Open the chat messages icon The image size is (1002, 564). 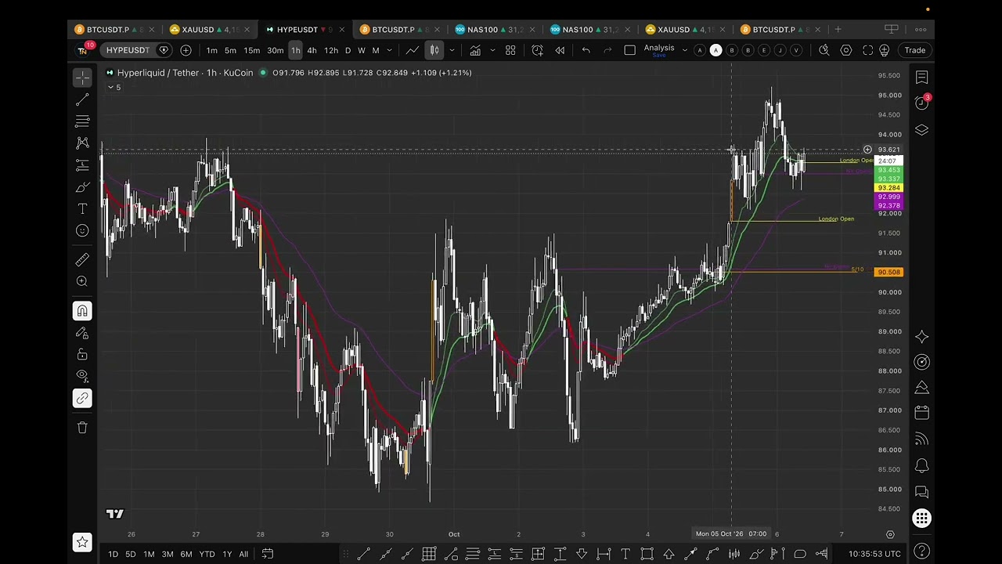click(x=921, y=492)
